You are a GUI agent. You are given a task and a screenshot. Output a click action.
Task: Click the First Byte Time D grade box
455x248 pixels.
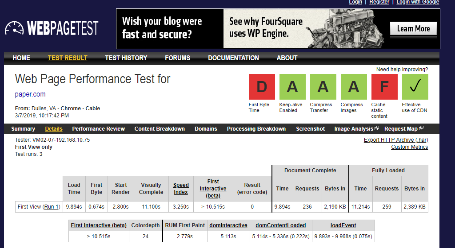click(x=262, y=87)
